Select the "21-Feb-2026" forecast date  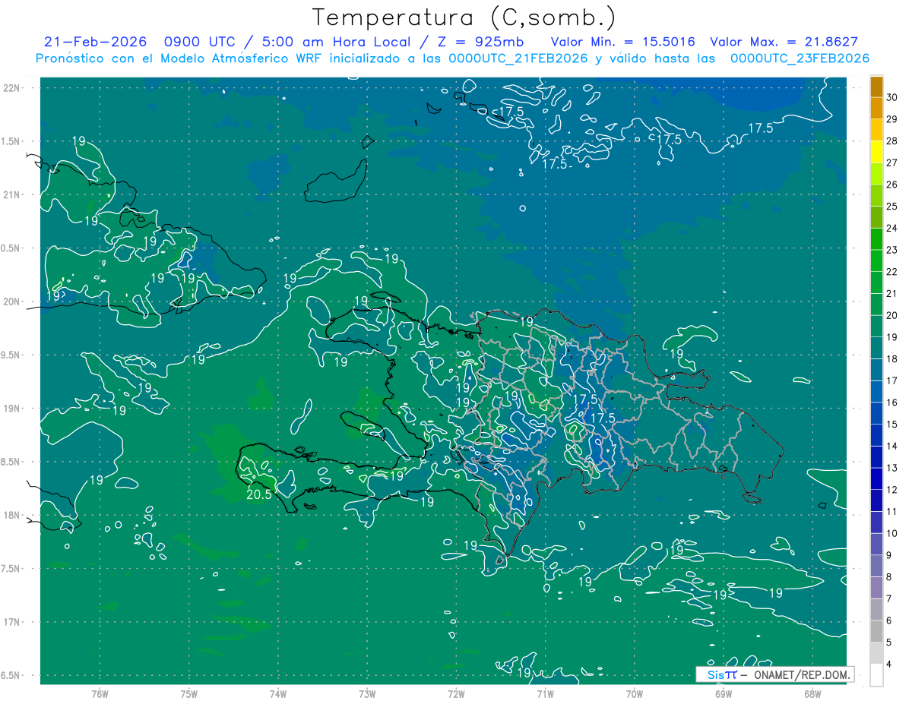(x=94, y=42)
